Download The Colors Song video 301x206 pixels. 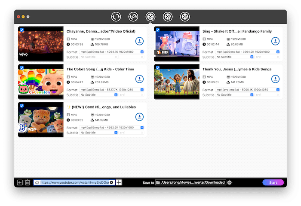(139, 79)
